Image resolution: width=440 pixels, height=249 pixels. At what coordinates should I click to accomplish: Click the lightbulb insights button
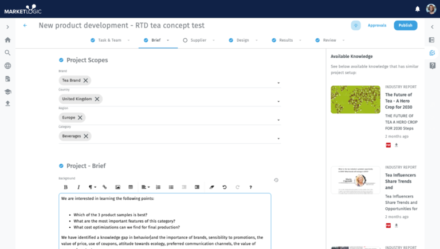pyautogui.click(x=356, y=26)
